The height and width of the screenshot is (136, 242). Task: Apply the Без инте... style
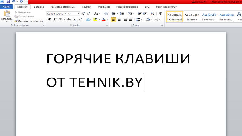pyautogui.click(x=192, y=16)
